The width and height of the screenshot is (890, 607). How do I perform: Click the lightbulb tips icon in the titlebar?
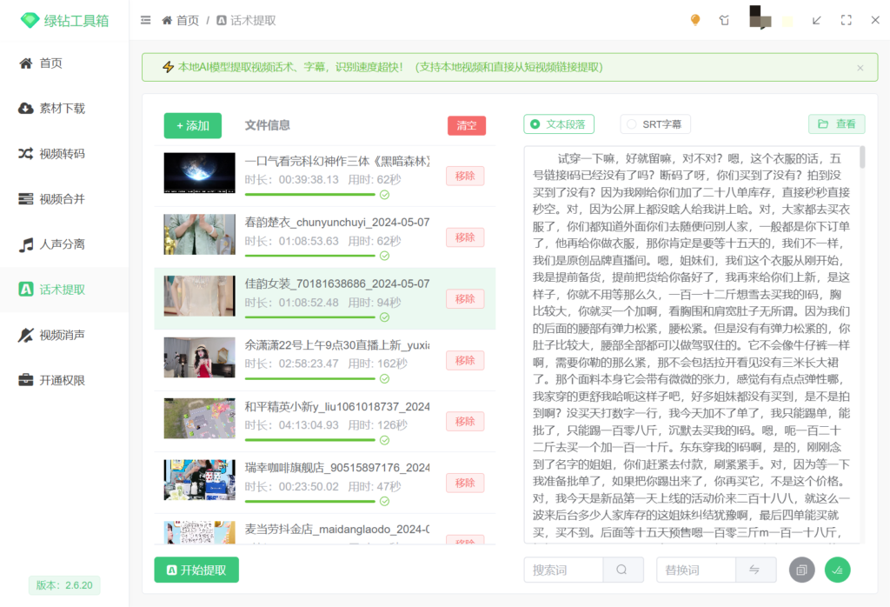694,19
